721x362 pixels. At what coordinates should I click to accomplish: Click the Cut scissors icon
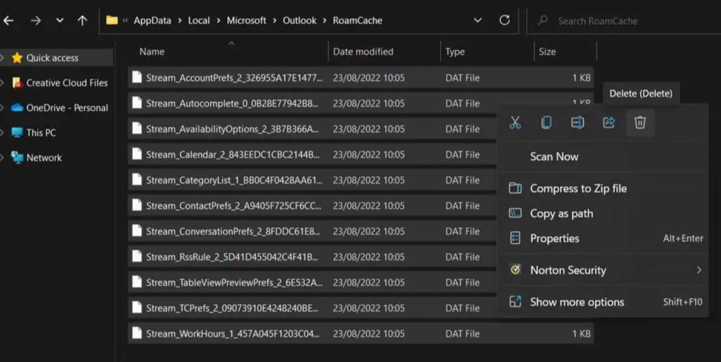pos(515,123)
